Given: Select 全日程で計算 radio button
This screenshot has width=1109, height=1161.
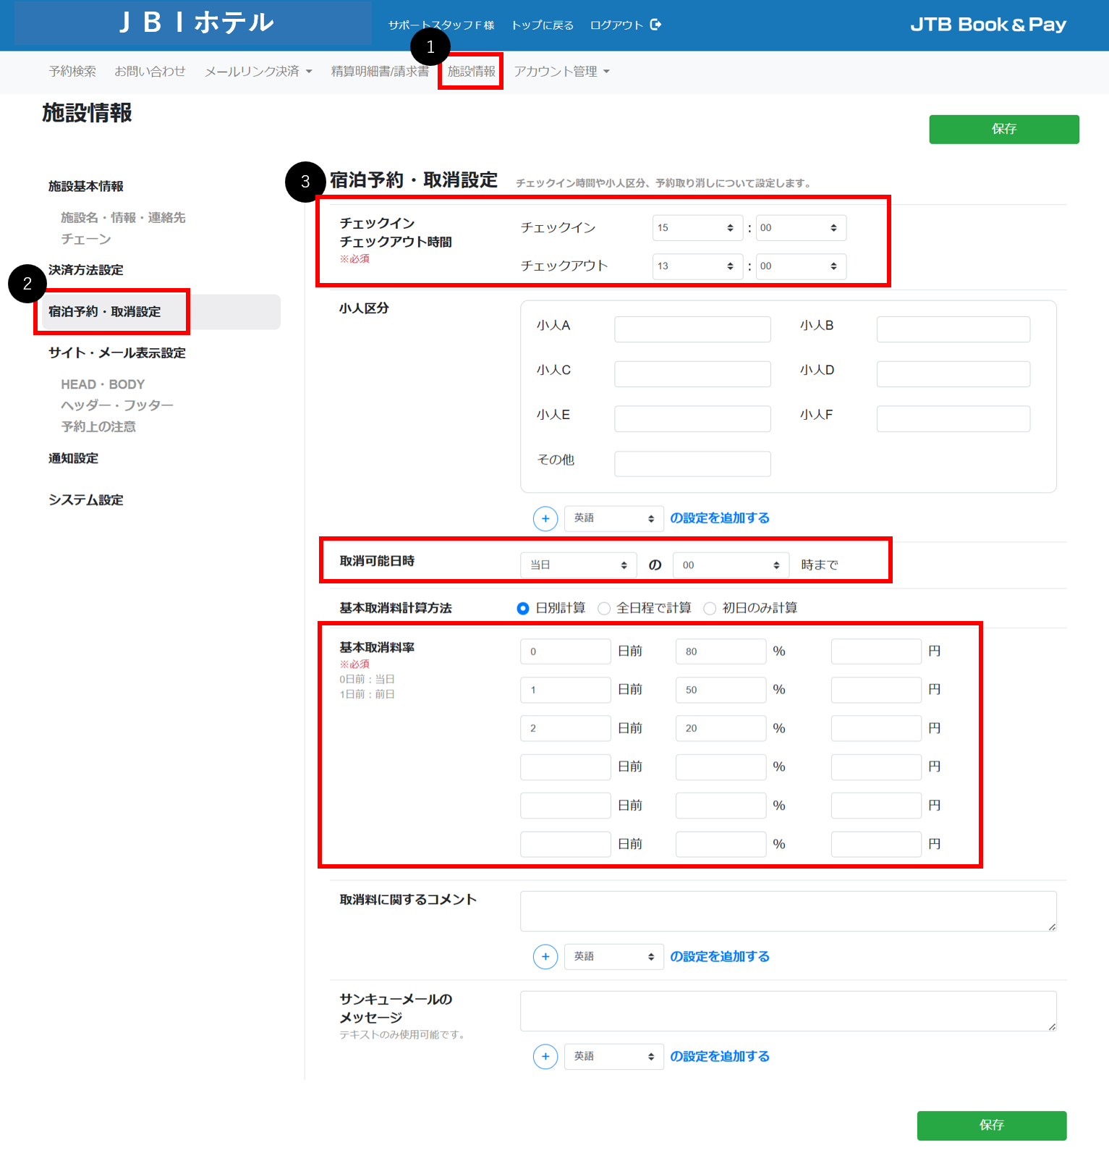Looking at the screenshot, I should [x=604, y=609].
